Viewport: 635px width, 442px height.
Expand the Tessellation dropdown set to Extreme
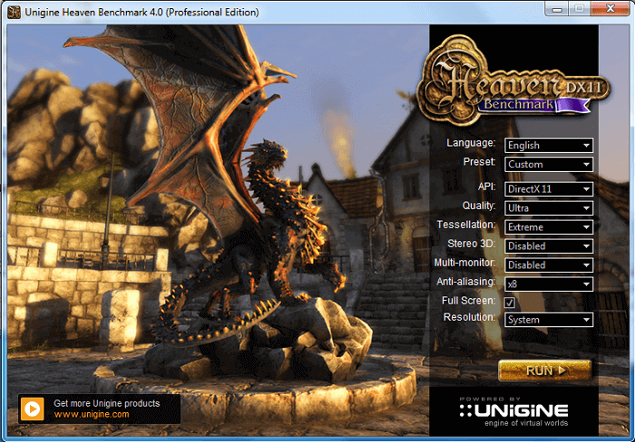[548, 227]
